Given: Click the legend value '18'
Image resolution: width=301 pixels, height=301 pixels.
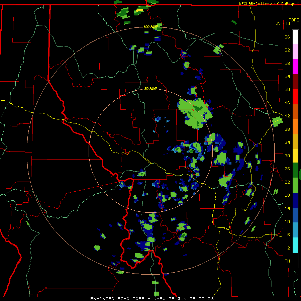Looking at the screenshot, I should click(x=287, y=195).
